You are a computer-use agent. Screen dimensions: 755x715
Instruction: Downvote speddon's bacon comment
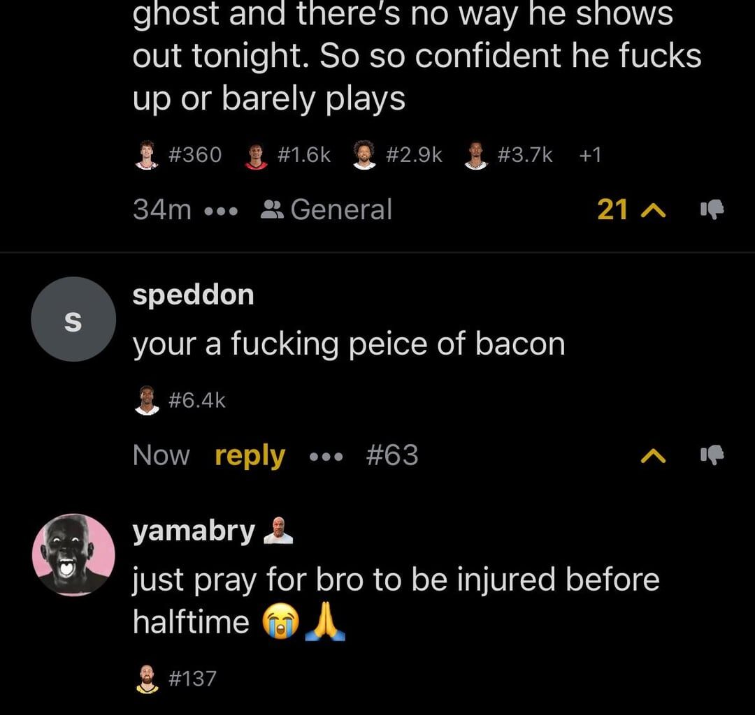[x=712, y=455]
